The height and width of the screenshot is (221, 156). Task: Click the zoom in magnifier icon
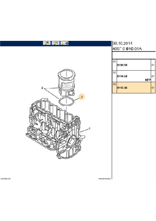[47, 43]
